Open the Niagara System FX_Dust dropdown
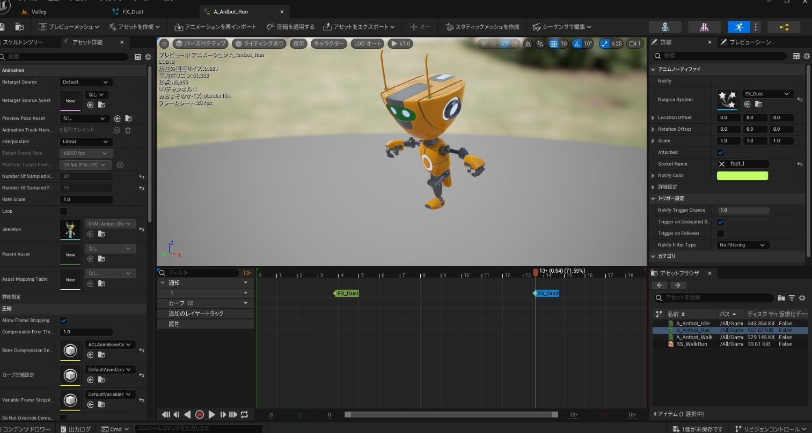The height and width of the screenshot is (433, 812). 768,94
